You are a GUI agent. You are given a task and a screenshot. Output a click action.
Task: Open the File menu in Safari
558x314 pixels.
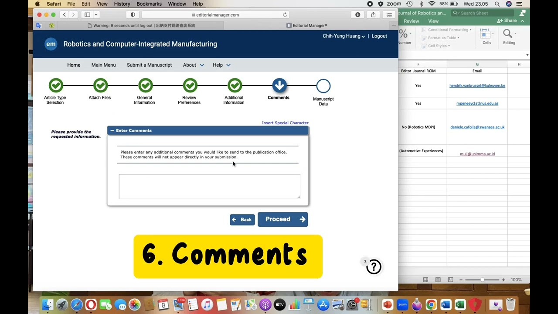click(x=71, y=4)
